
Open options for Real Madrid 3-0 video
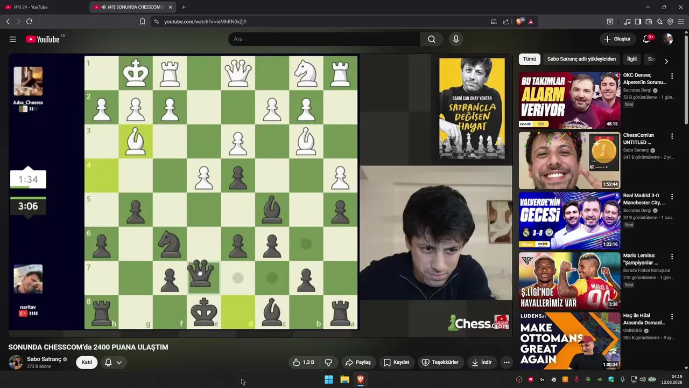pyautogui.click(x=672, y=197)
